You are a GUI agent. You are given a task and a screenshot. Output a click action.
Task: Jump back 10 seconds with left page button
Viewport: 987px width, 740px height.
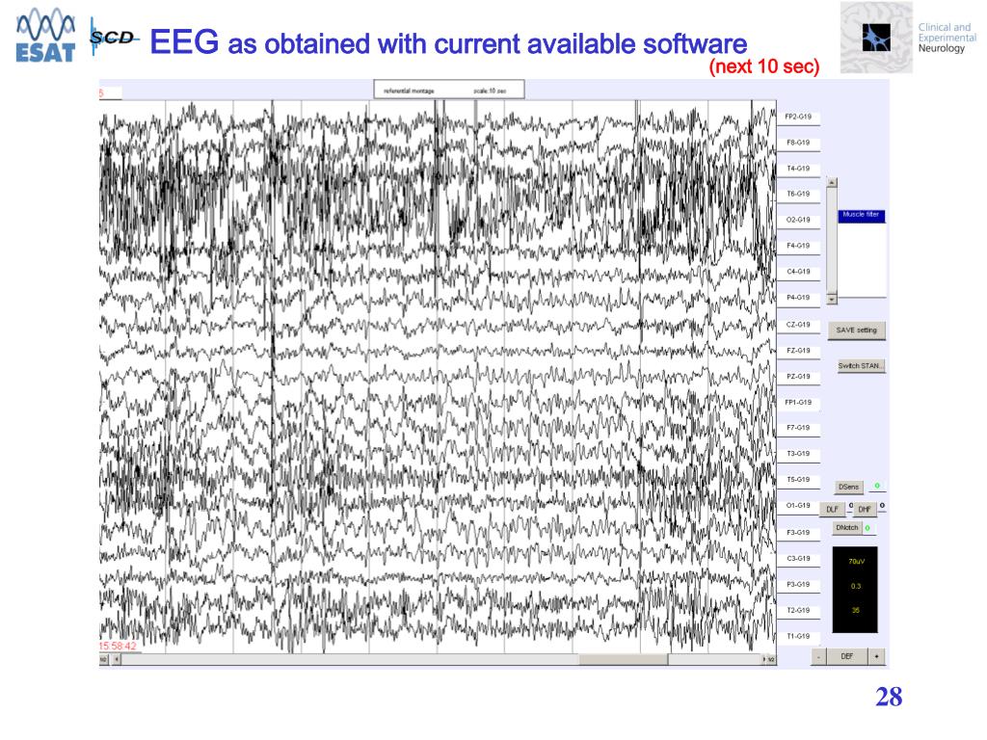[104, 659]
